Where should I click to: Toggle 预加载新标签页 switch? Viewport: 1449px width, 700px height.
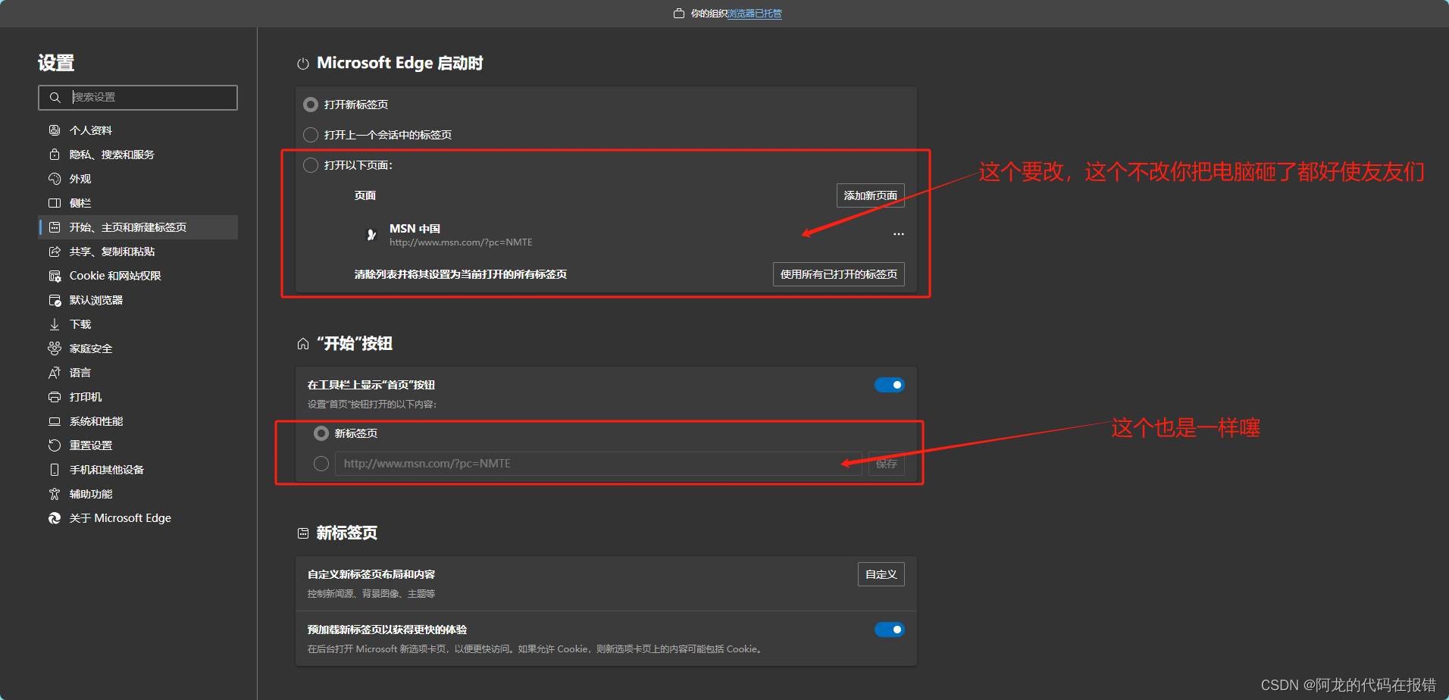(890, 630)
